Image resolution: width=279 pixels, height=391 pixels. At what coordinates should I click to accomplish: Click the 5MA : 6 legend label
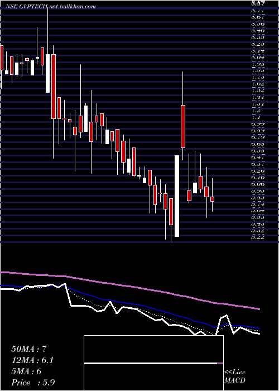26,371
